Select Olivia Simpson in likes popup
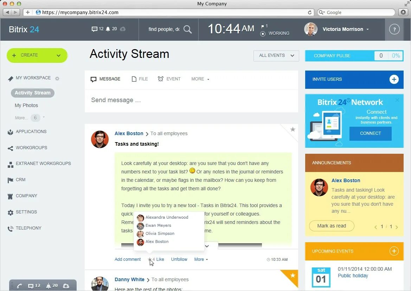 click(x=160, y=234)
